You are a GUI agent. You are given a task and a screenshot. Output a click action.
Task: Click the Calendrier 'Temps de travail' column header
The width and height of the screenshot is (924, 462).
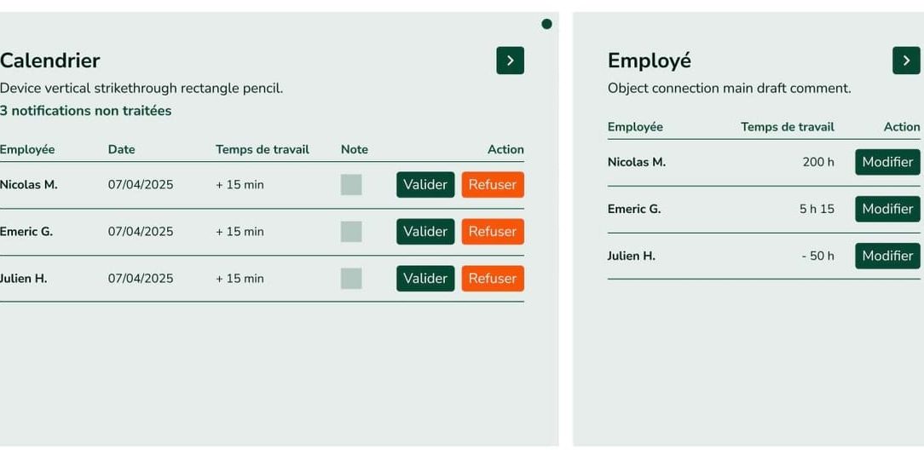(x=263, y=149)
